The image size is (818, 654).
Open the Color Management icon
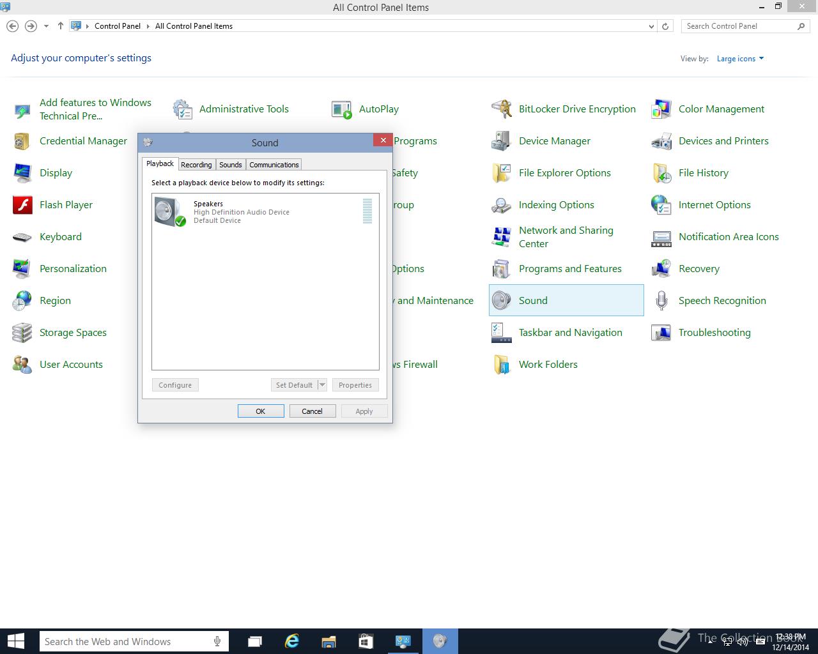(661, 109)
